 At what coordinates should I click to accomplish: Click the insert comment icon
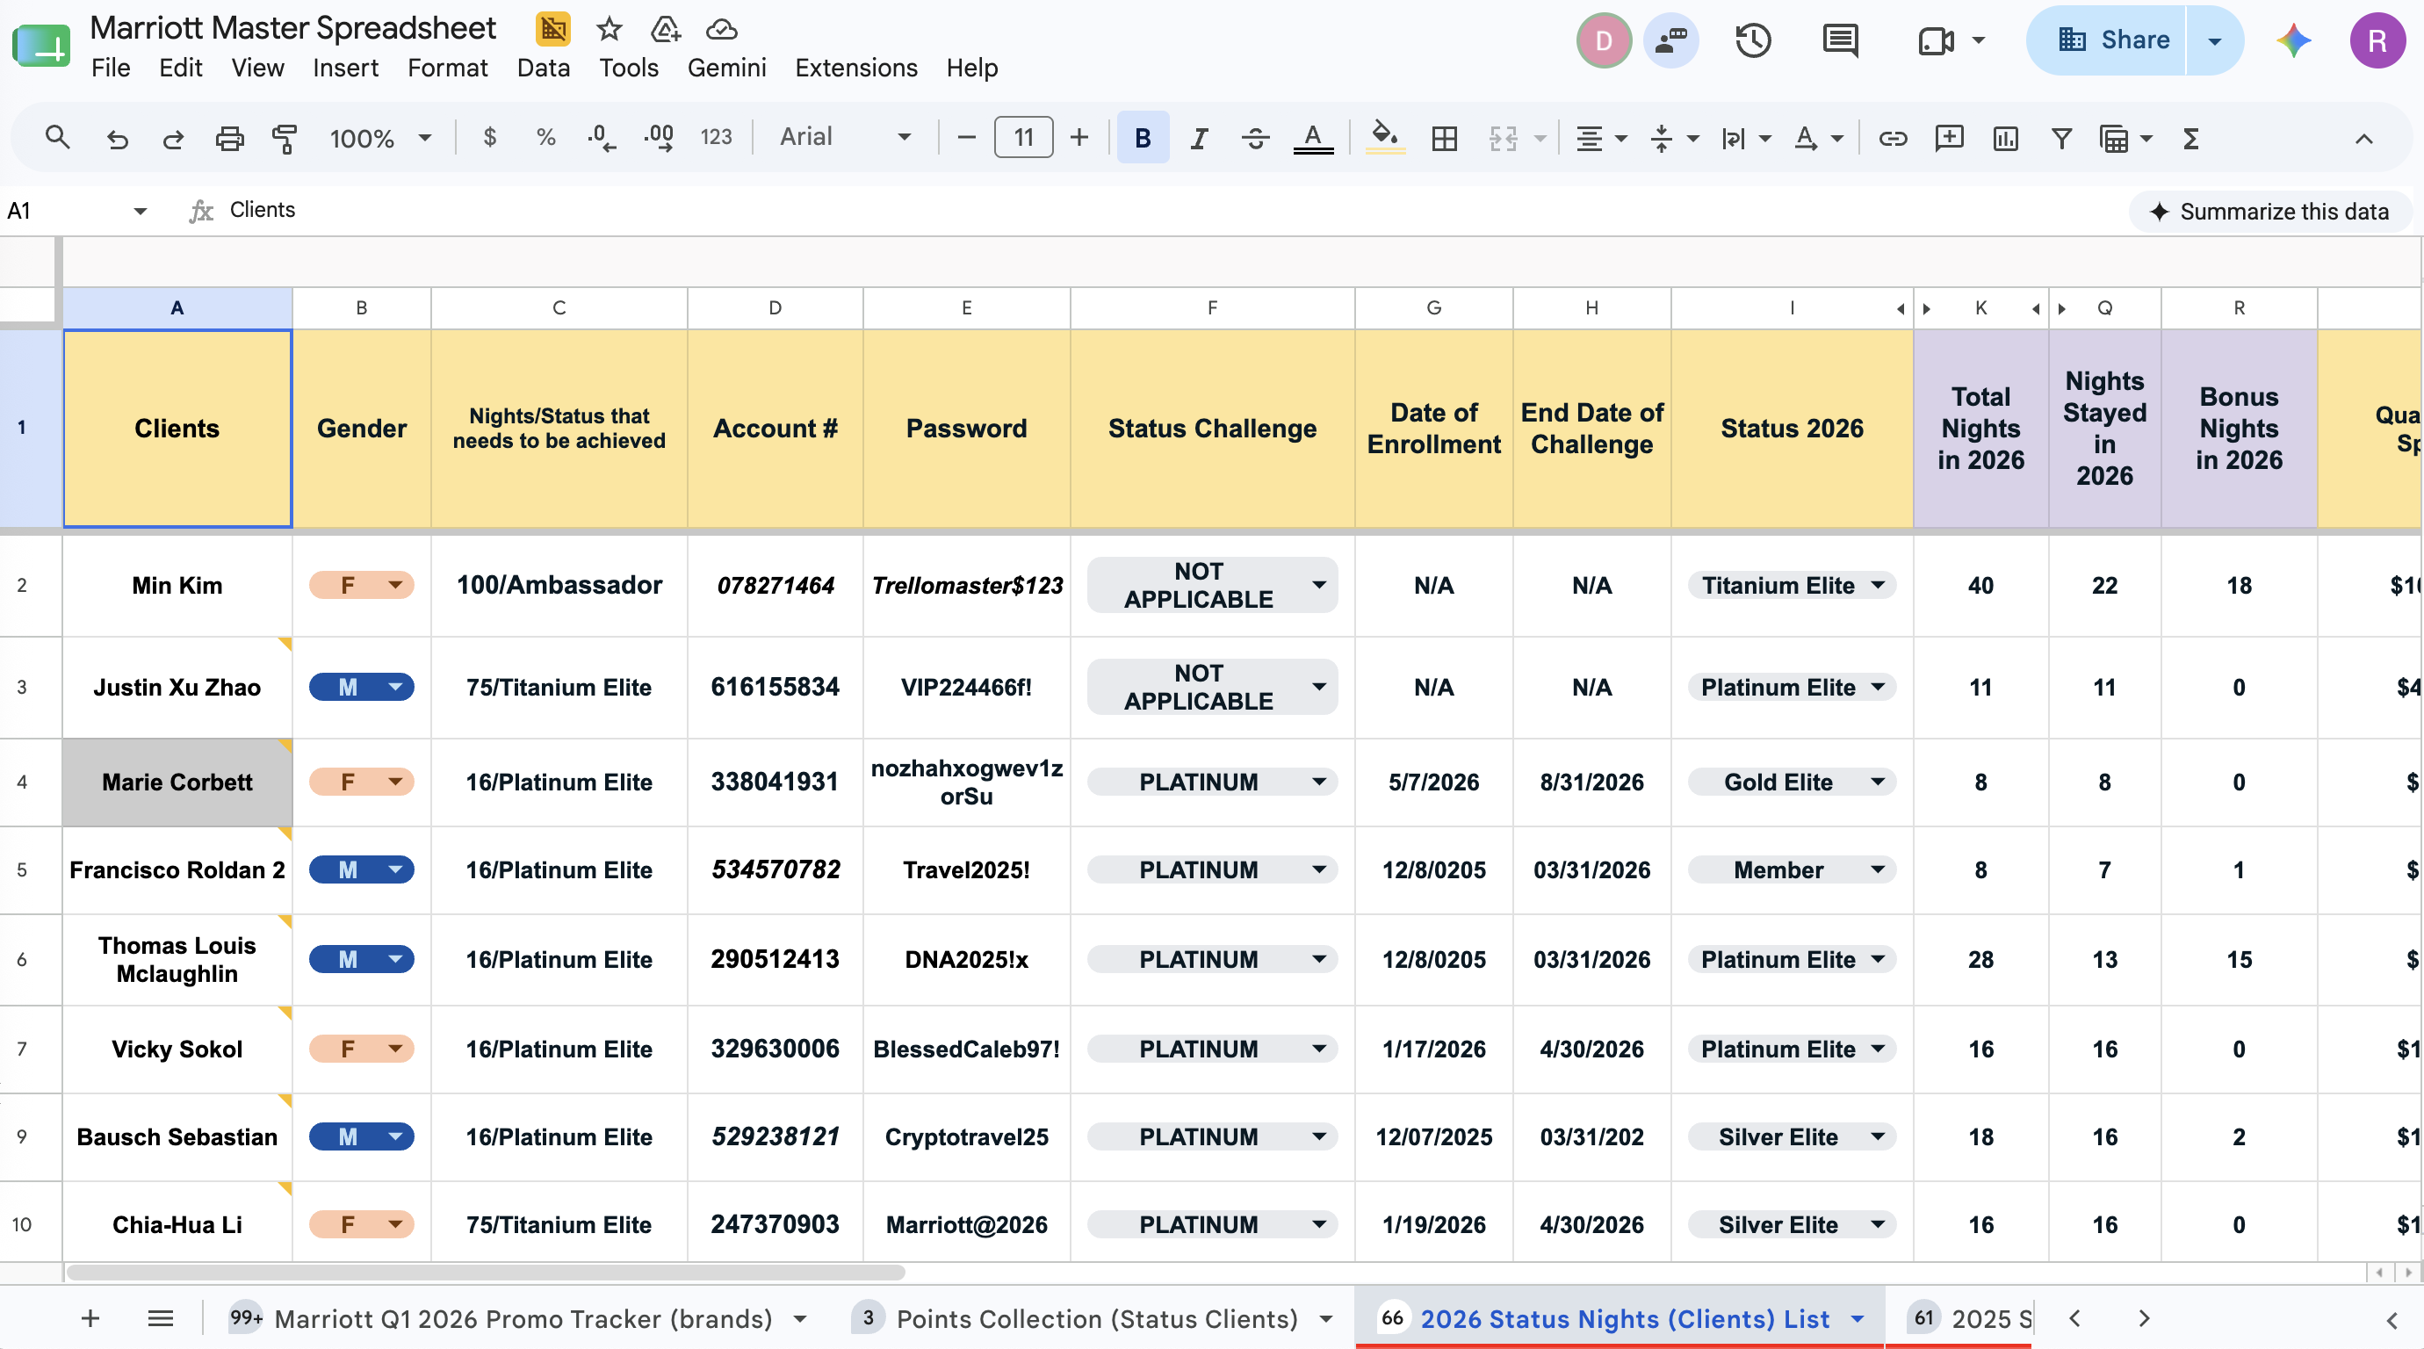[x=1949, y=138]
